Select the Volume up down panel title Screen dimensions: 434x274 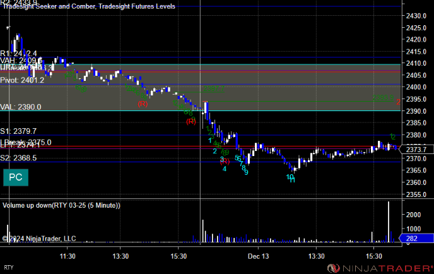click(x=61, y=205)
